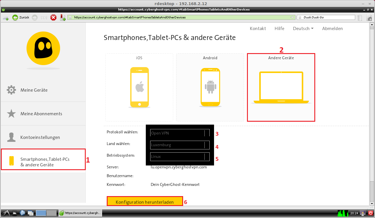Click the green CPU monitor graph
The width and height of the screenshot is (375, 218).
(x=343, y=213)
